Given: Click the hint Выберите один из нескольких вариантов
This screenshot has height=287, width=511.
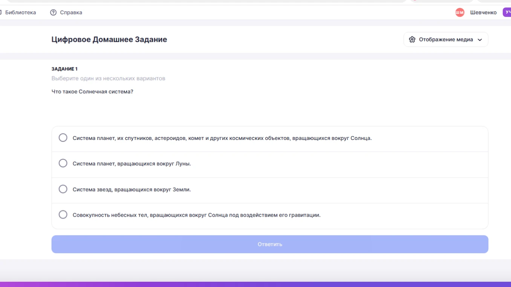Looking at the screenshot, I should point(109,78).
